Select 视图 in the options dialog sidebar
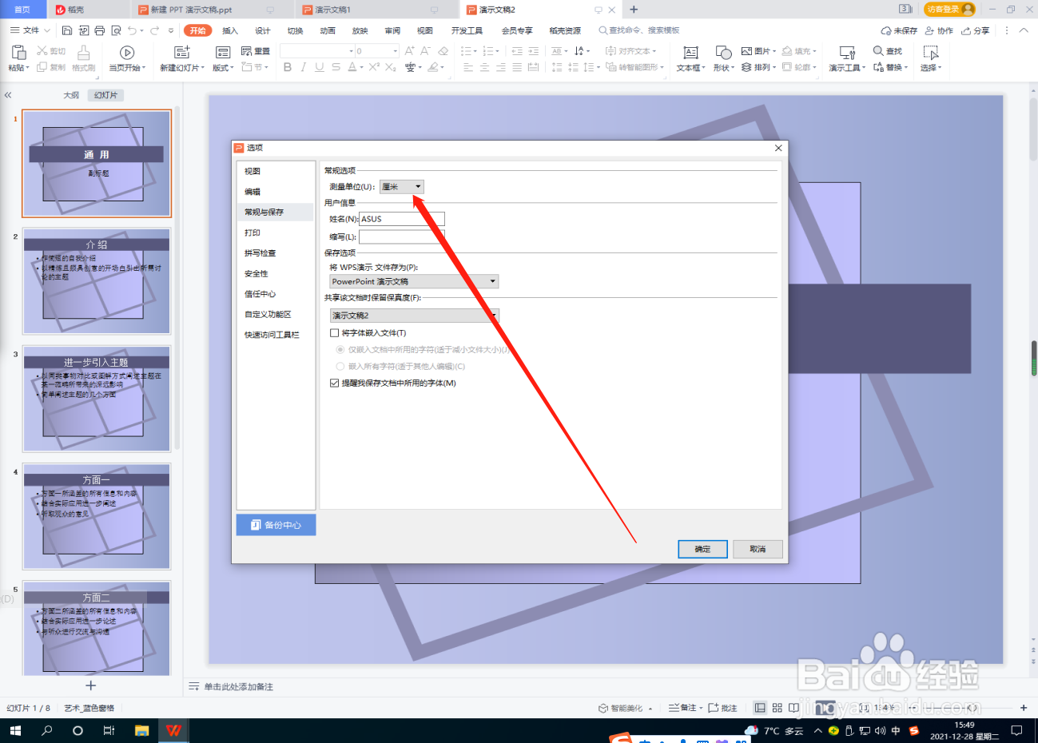 click(276, 171)
